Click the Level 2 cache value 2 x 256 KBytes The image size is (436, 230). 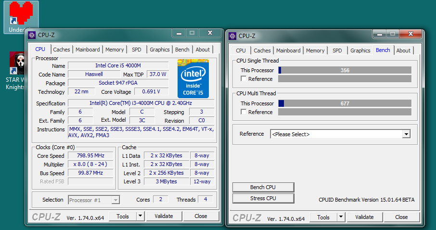[167, 173]
